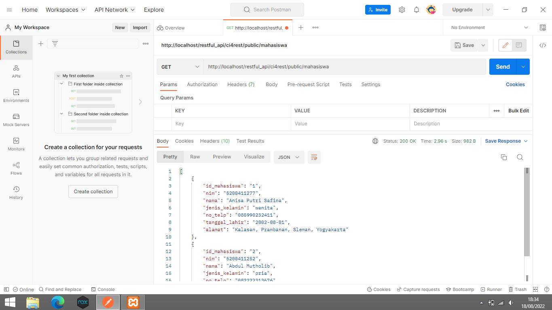Viewport: 552px width, 310px height.
Task: Click the blue Send button
Action: (x=503, y=67)
